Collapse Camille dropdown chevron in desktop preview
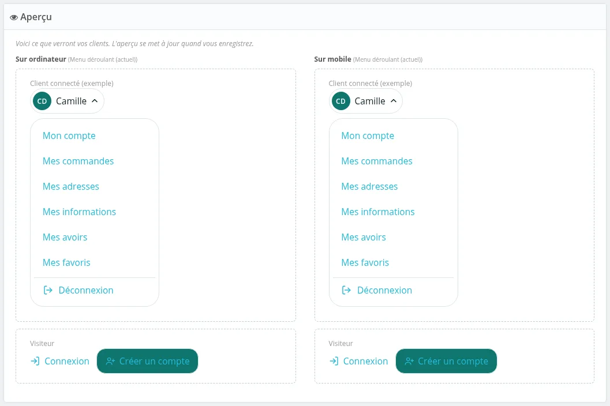The image size is (610, 406). pyautogui.click(x=95, y=101)
